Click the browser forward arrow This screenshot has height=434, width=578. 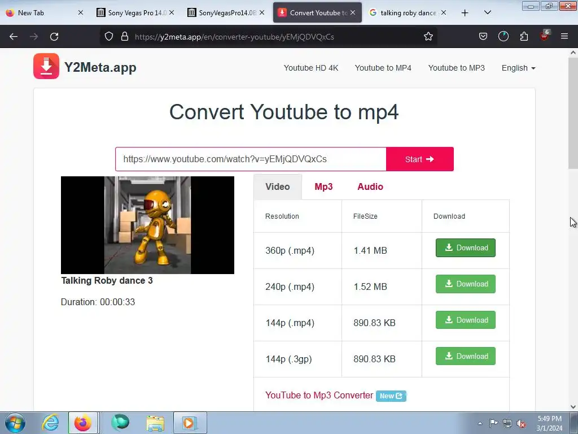click(34, 37)
